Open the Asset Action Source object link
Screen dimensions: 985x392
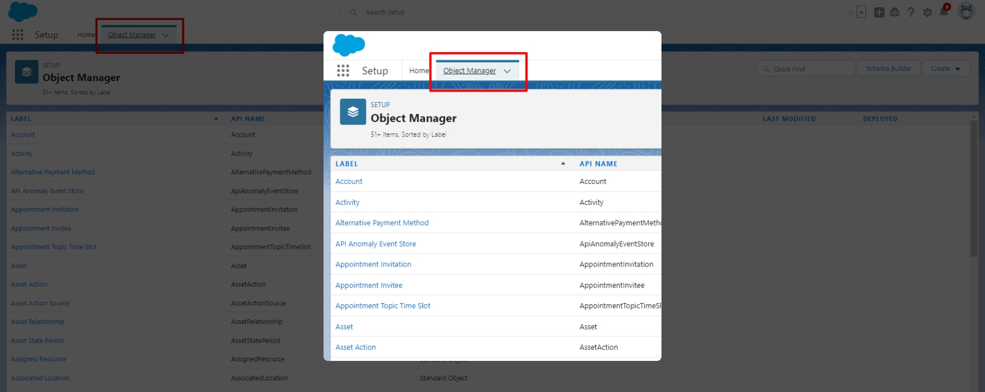pos(40,303)
